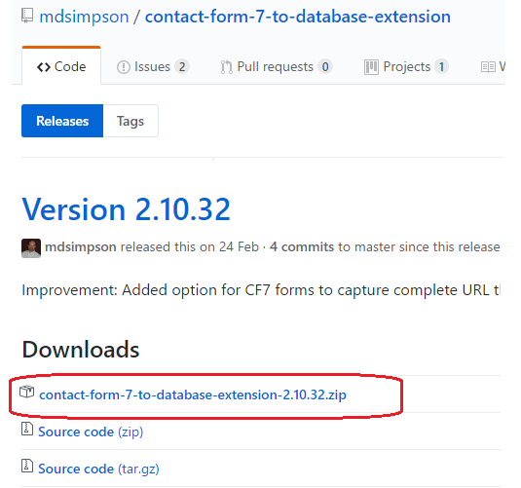Screen dimensions: 521x488
Task: Click the Code brackets icon
Action: (44, 67)
